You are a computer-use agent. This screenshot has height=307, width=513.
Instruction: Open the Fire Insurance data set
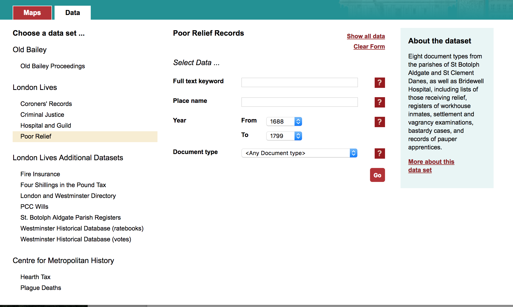(x=40, y=174)
